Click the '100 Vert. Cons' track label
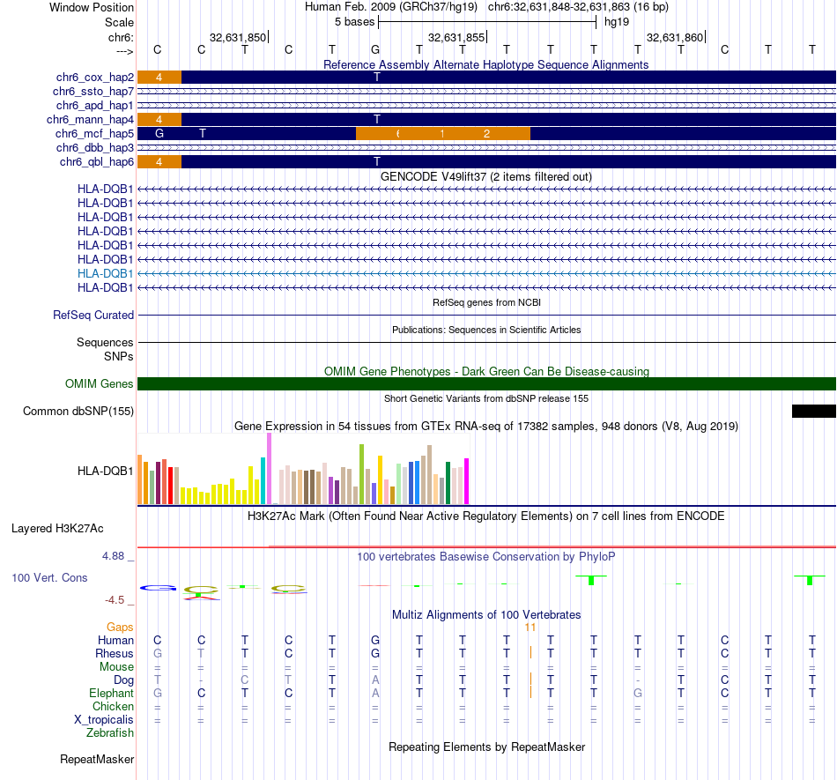 pos(49,577)
